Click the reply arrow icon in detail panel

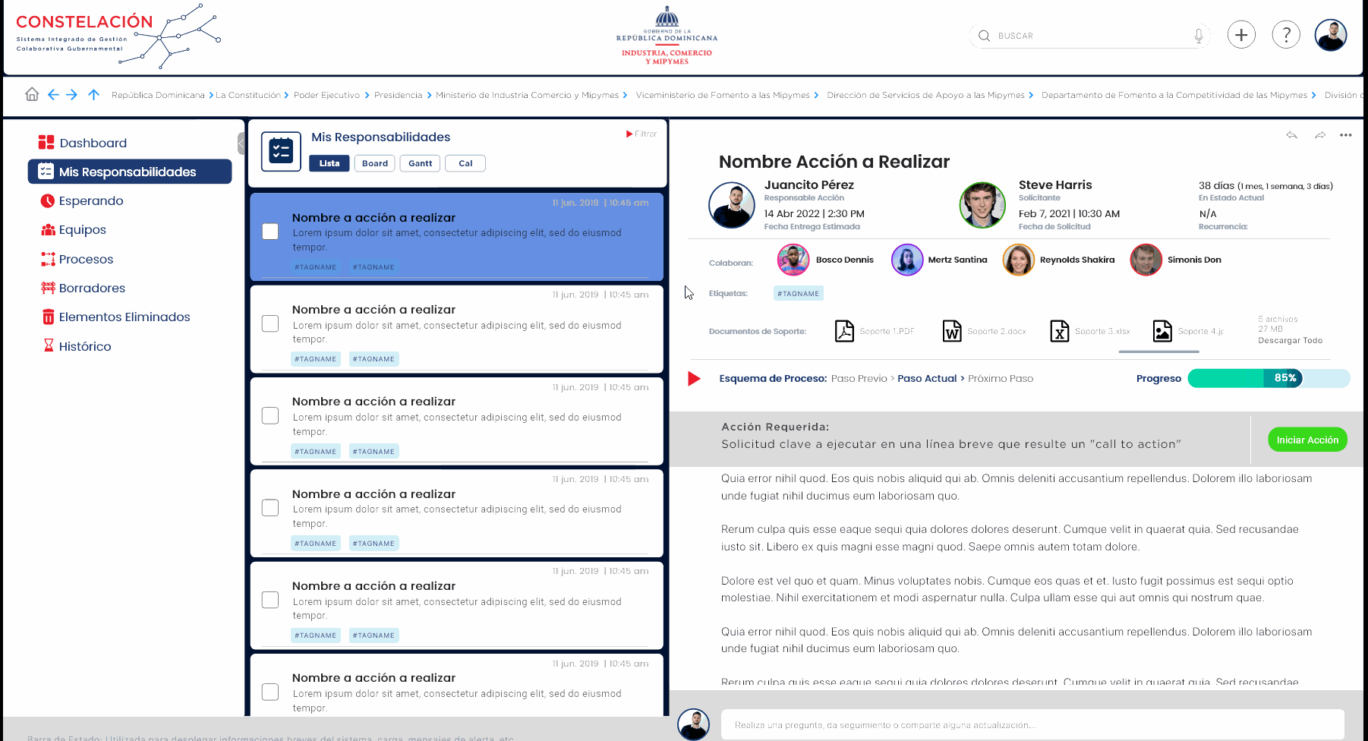[x=1291, y=135]
